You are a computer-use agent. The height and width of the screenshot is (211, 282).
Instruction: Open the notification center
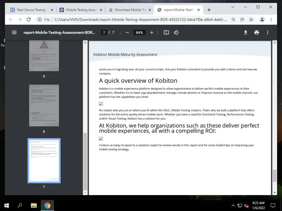tap(273, 206)
